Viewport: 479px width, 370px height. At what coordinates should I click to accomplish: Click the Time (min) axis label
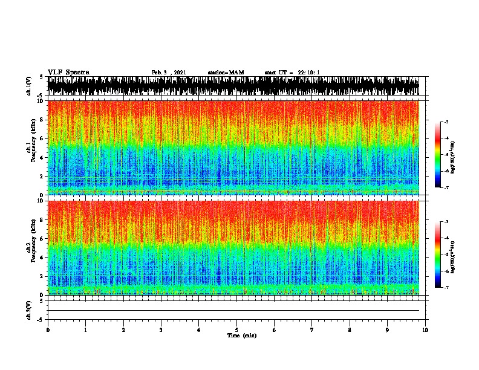(x=242, y=336)
